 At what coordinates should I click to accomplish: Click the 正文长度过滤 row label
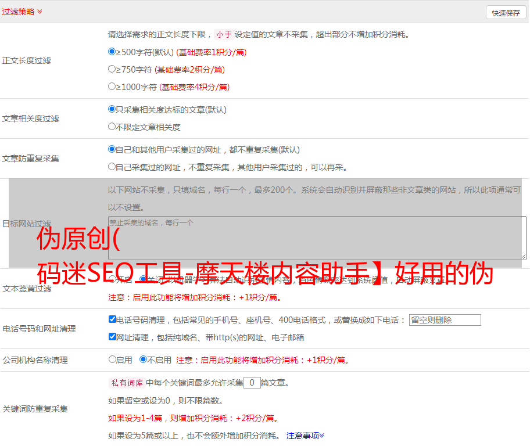[x=26, y=60]
